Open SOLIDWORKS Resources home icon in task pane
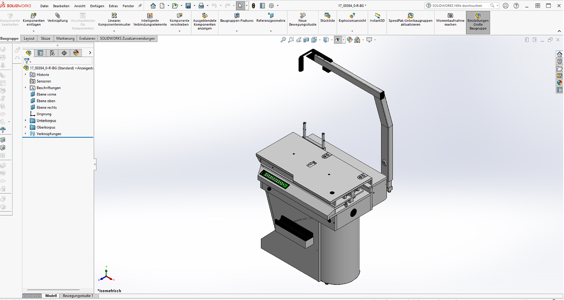The height and width of the screenshot is (300, 564). [560, 54]
